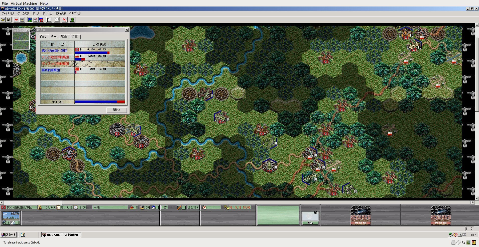Click the floppy disk save icon
The height and width of the screenshot is (247, 479).
(9, 20)
